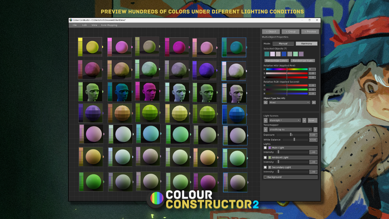This screenshot has width=389, height=219.
Task: Pick the mint green swatch in Selected Objects
Action: click(x=295, y=54)
